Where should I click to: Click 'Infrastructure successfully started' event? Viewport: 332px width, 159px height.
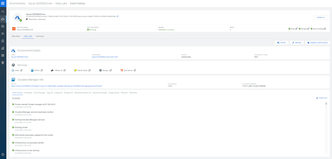pos(29,143)
